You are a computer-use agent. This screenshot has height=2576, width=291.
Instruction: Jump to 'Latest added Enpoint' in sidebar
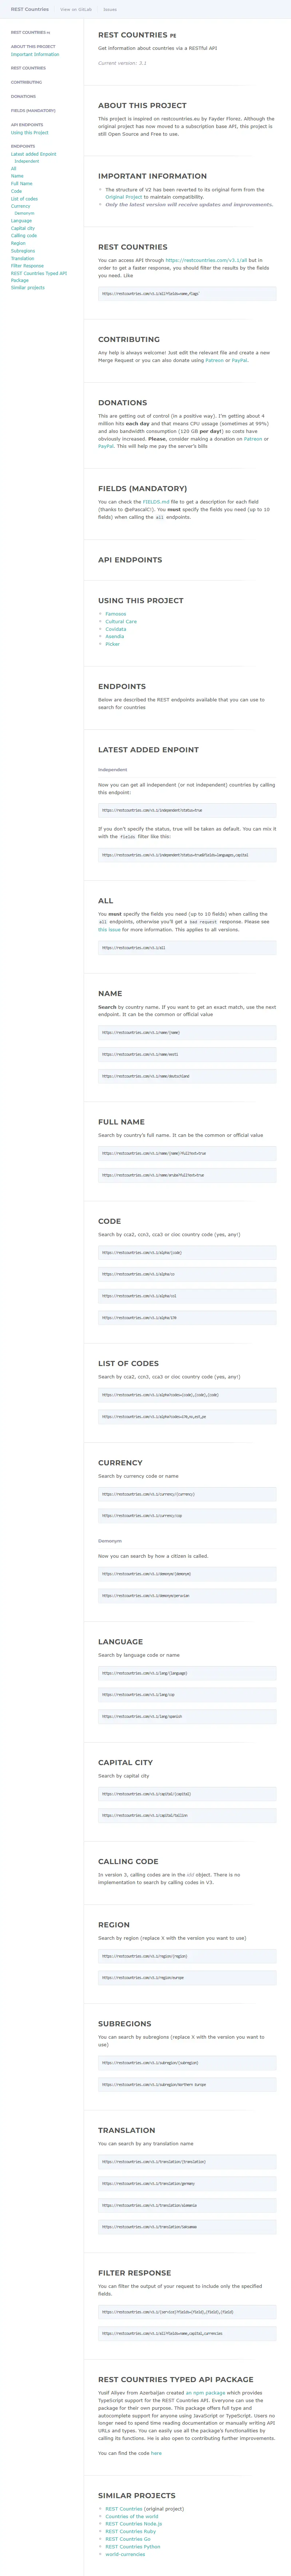click(34, 154)
